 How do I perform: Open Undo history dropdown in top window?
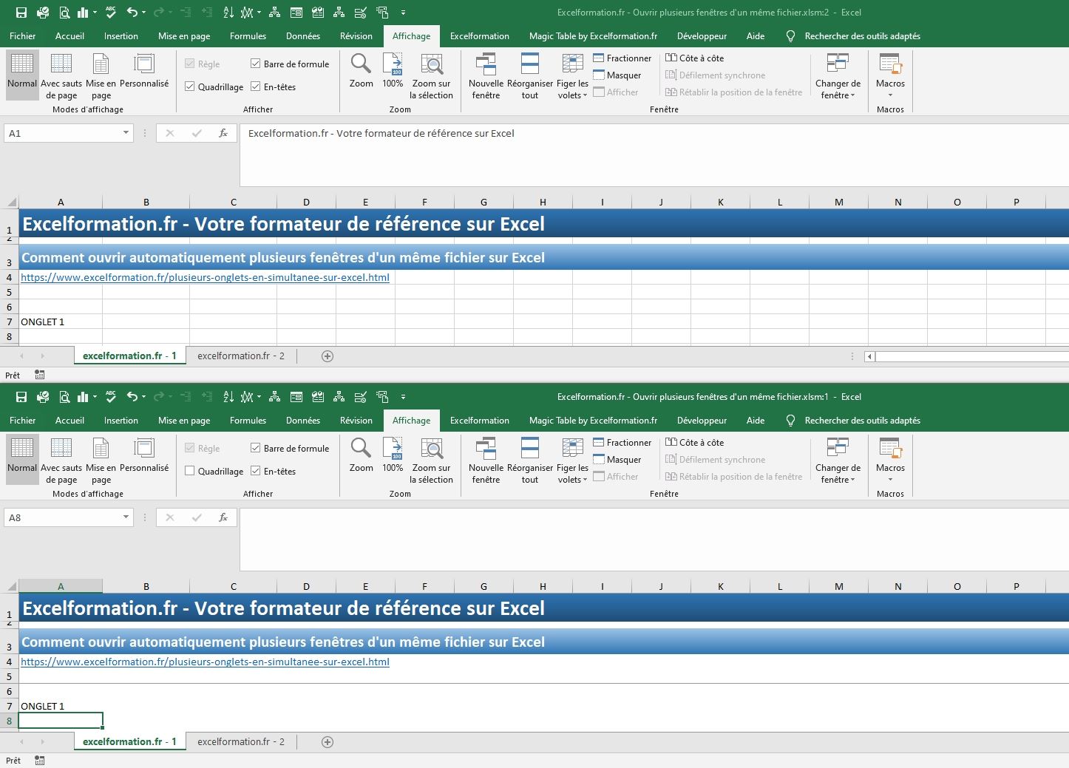click(x=143, y=13)
